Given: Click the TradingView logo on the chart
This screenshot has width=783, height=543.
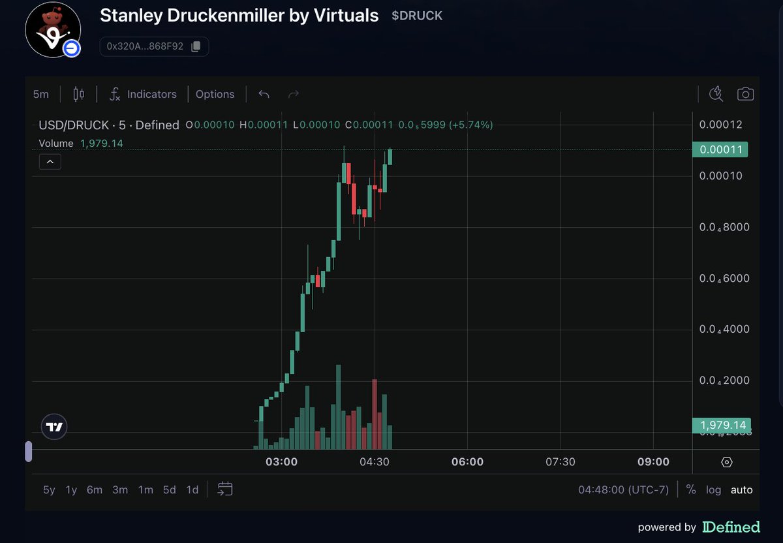Looking at the screenshot, I should coord(55,427).
